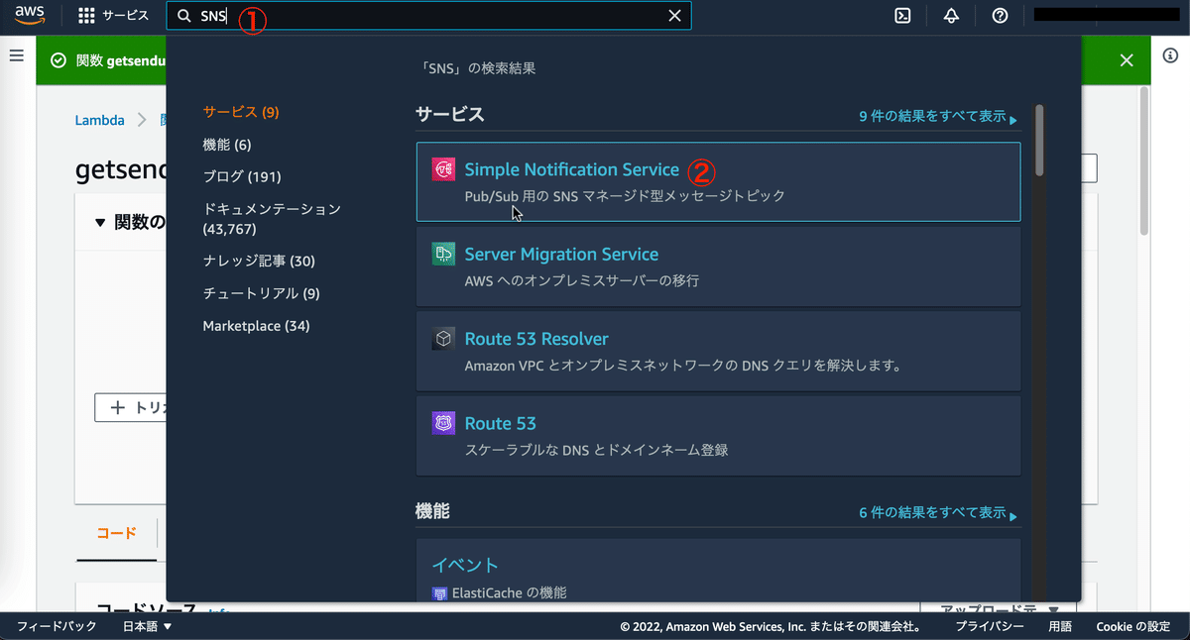
Task: Open the services grid menu icon
Action: coord(87,16)
